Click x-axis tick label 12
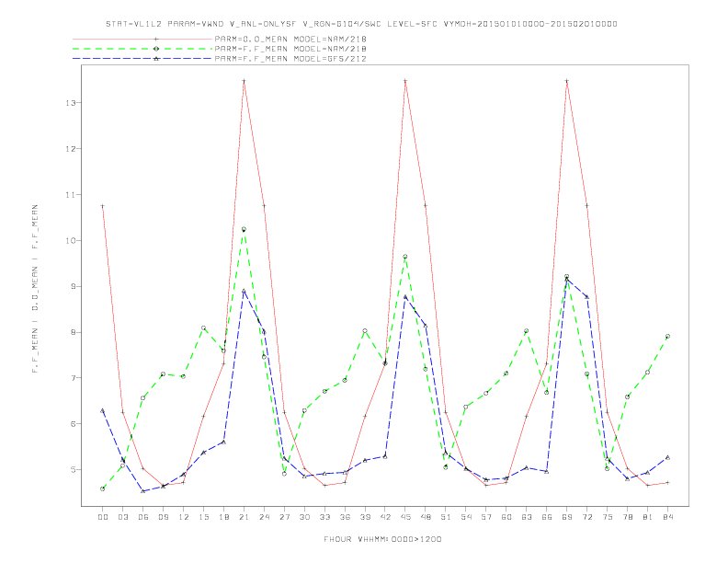 coord(184,517)
